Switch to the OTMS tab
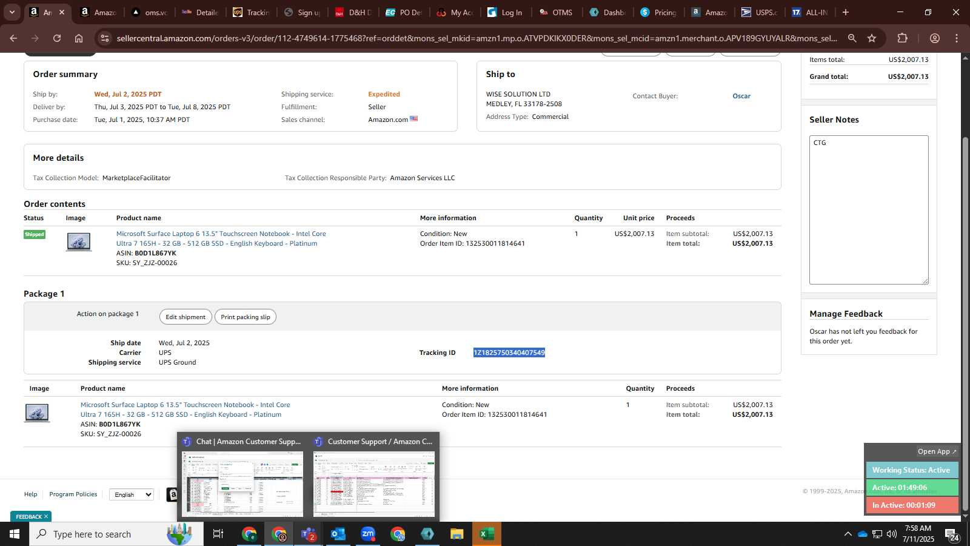The height and width of the screenshot is (546, 970). pyautogui.click(x=557, y=12)
